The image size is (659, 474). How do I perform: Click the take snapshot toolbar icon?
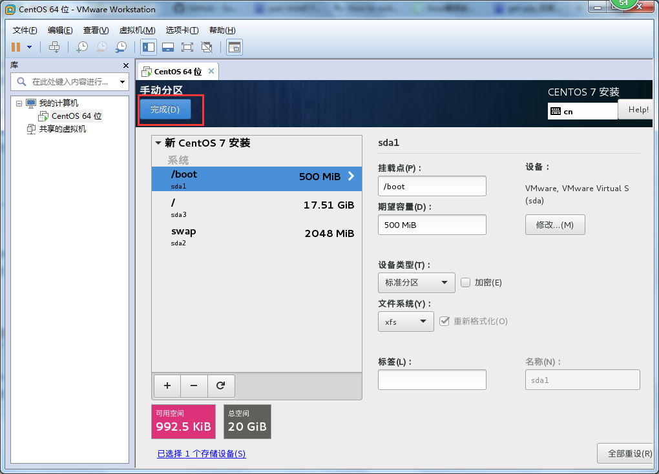(x=82, y=47)
